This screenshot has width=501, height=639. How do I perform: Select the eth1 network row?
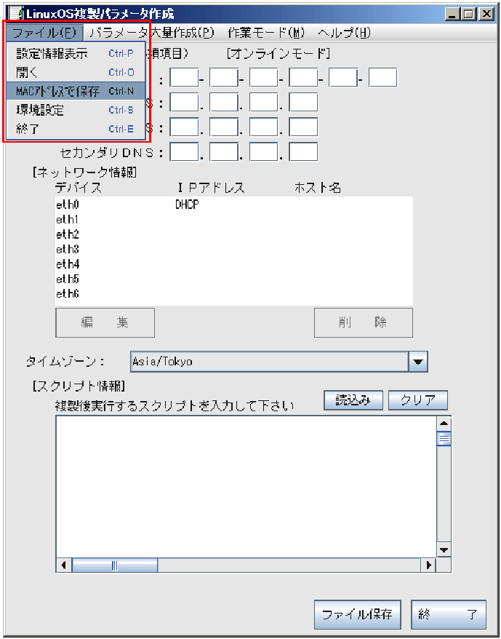234,220
